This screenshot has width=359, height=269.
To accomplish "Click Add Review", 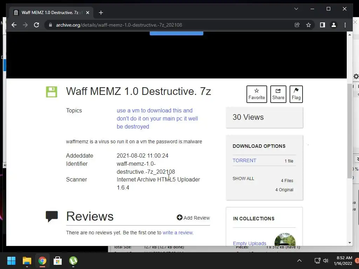I will [x=193, y=218].
